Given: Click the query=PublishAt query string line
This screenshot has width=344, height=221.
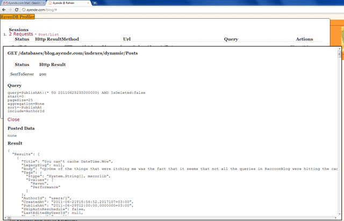Looking at the screenshot, I should [76, 93].
